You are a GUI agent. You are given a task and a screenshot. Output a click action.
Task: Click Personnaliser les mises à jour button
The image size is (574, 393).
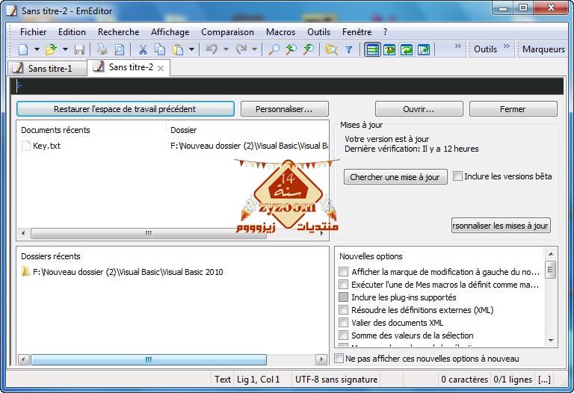coord(501,226)
